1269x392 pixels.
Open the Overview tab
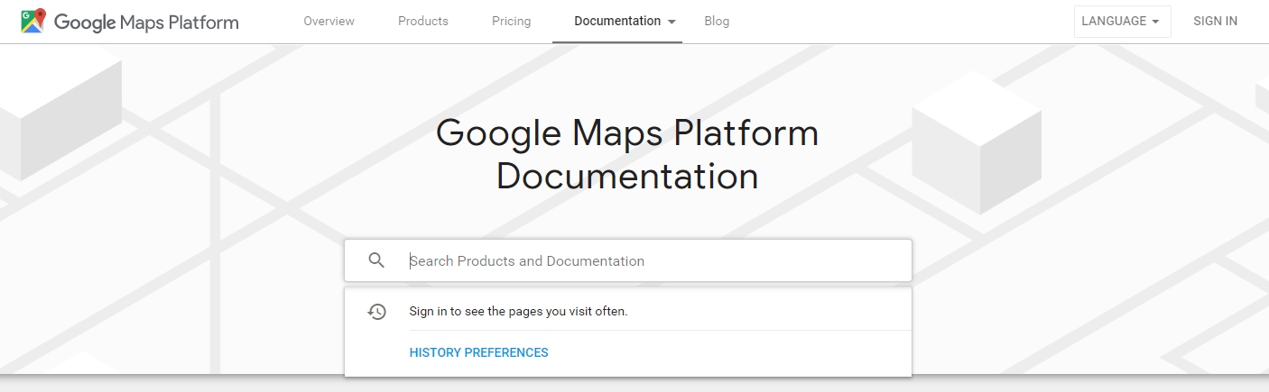[x=329, y=21]
